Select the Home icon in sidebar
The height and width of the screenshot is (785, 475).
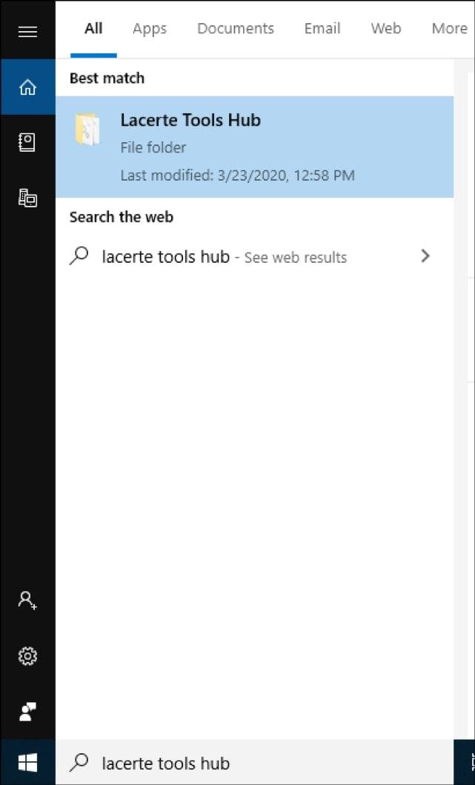point(27,87)
